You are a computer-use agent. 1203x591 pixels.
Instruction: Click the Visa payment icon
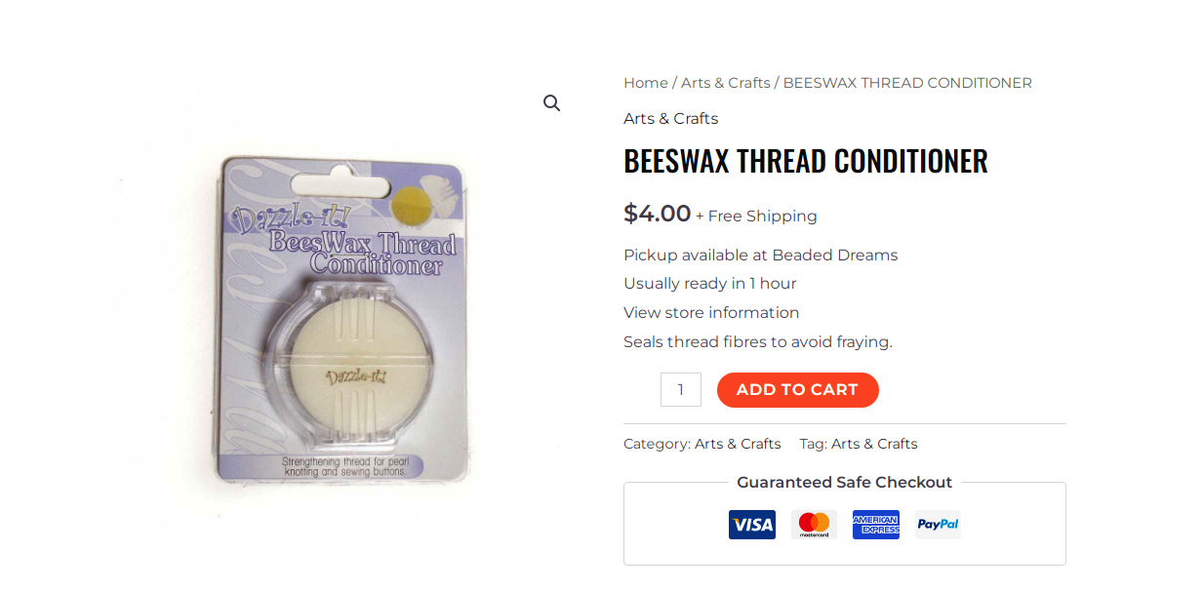(752, 525)
